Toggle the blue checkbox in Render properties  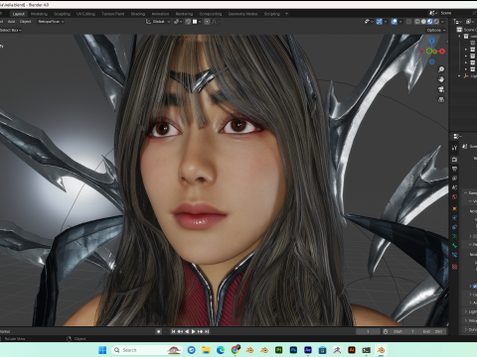click(x=475, y=286)
